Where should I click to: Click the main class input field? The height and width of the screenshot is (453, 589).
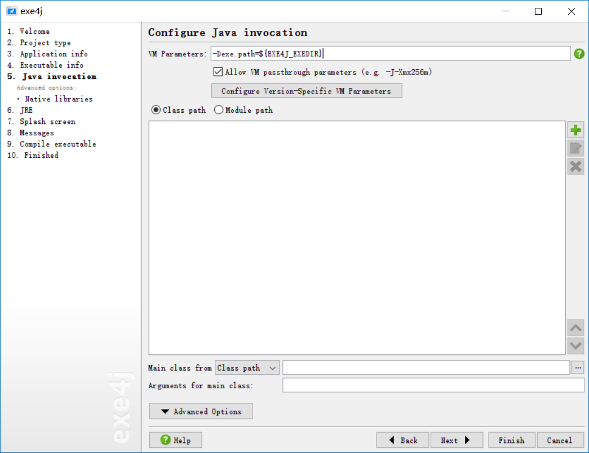pos(426,368)
